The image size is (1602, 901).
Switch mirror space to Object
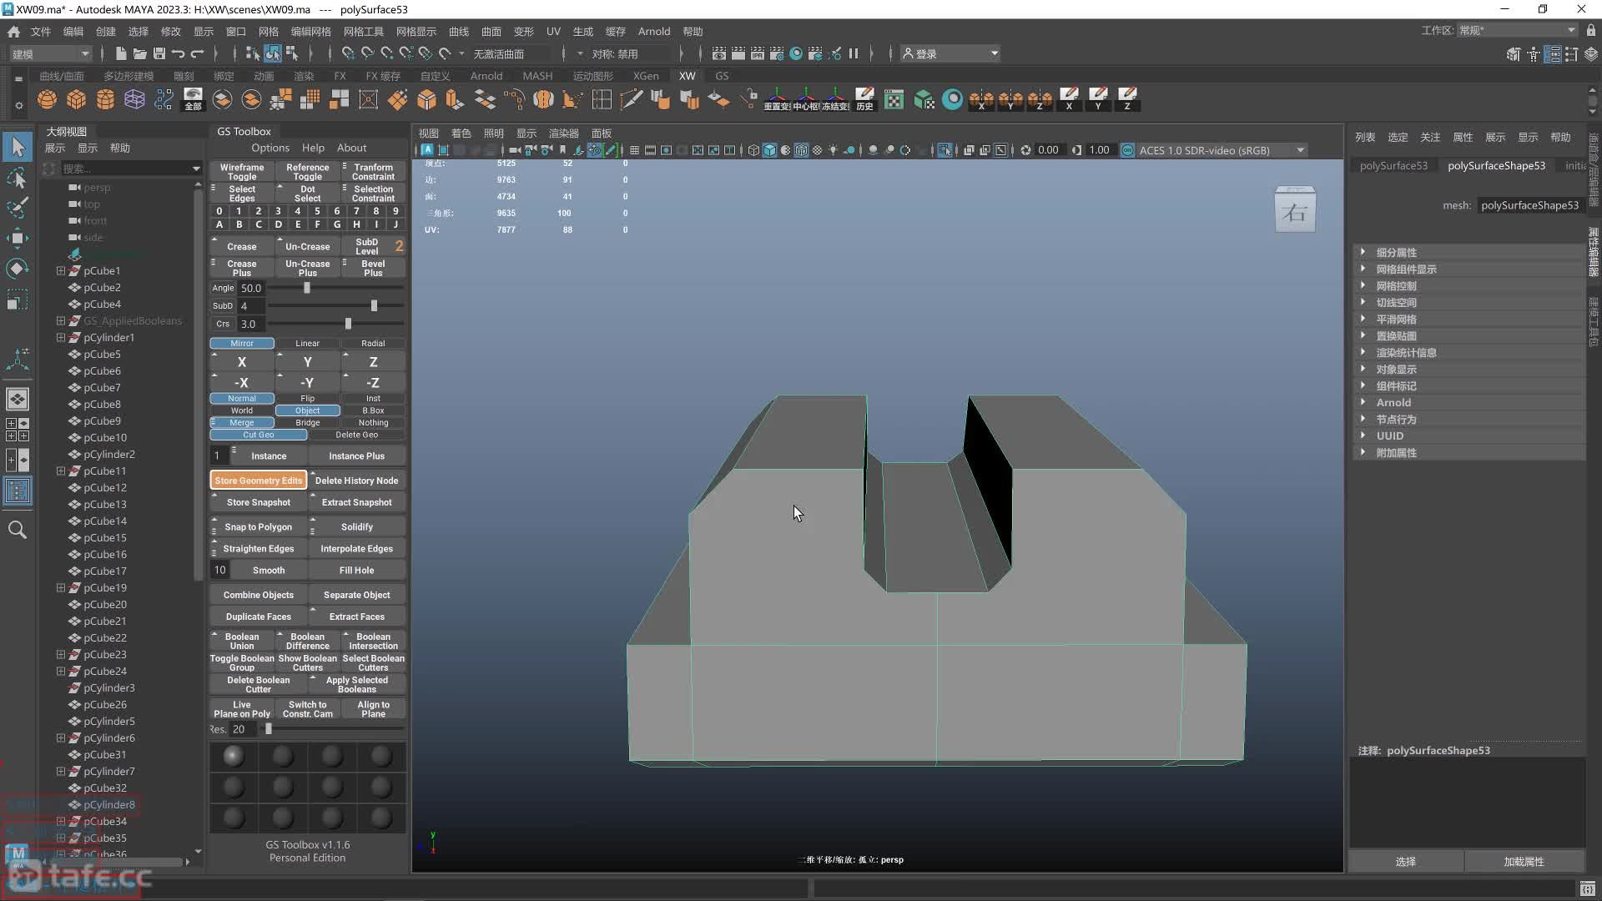[307, 410]
